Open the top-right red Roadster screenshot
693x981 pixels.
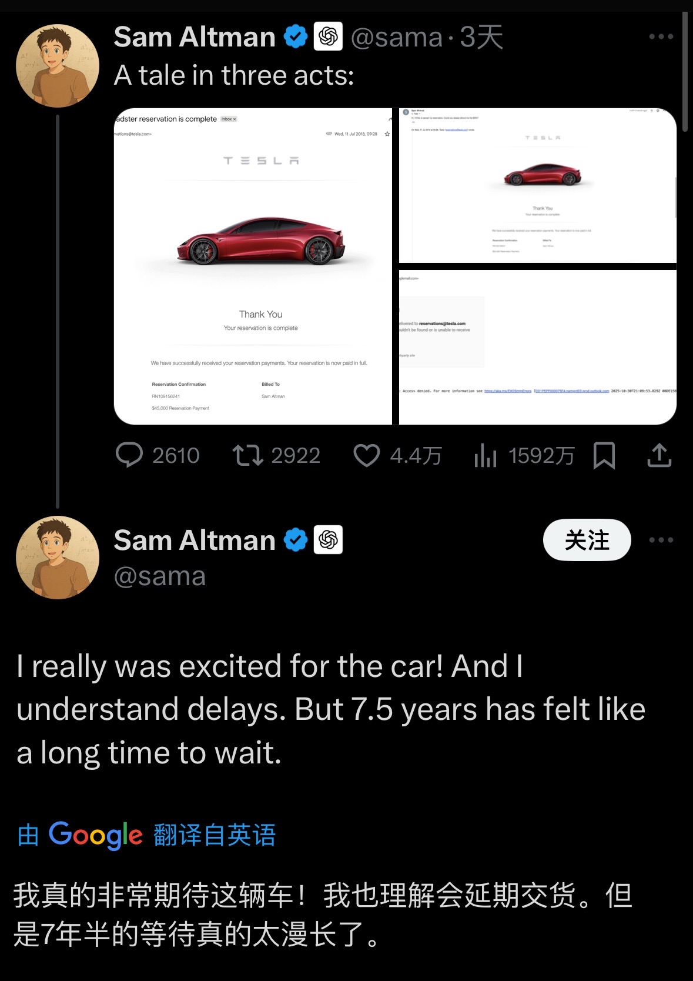pos(537,185)
